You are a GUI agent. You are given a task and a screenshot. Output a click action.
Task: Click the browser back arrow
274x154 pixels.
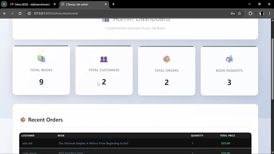point(4,13)
